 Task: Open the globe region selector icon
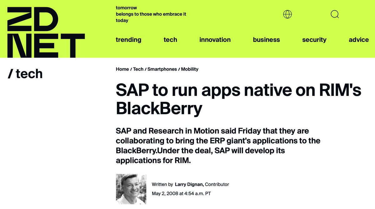[287, 14]
